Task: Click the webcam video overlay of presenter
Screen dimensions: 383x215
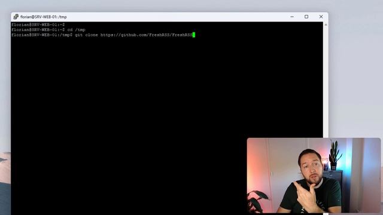Action: (x=314, y=176)
